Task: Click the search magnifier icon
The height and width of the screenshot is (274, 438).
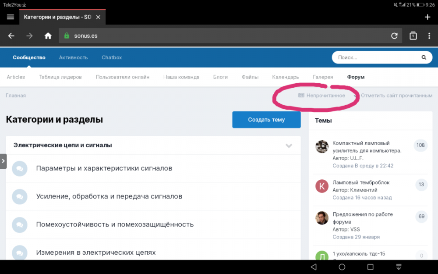Action: tap(424, 57)
